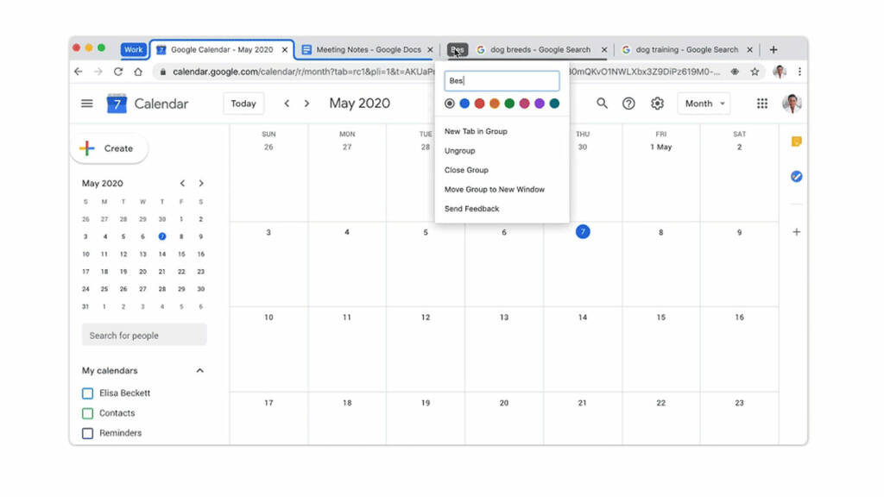Viewport: 884px width, 497px height.
Task: Open the Google apps grid icon
Action: click(762, 104)
